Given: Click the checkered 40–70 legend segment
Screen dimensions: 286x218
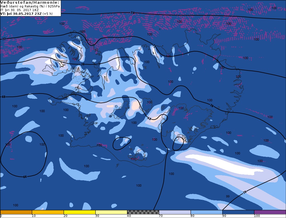Looking at the screenshot, I should pyautogui.click(x=143, y=212).
